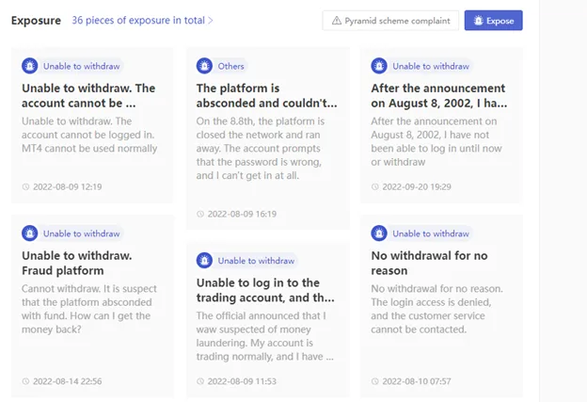The image size is (587, 402).
Task: Click the alarm icon on the No withdrawal card
Action: coord(379,233)
